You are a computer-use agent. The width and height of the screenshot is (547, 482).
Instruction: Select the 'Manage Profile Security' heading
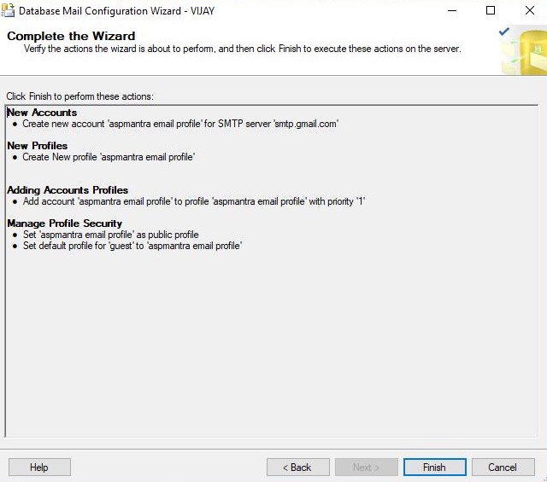(x=65, y=224)
